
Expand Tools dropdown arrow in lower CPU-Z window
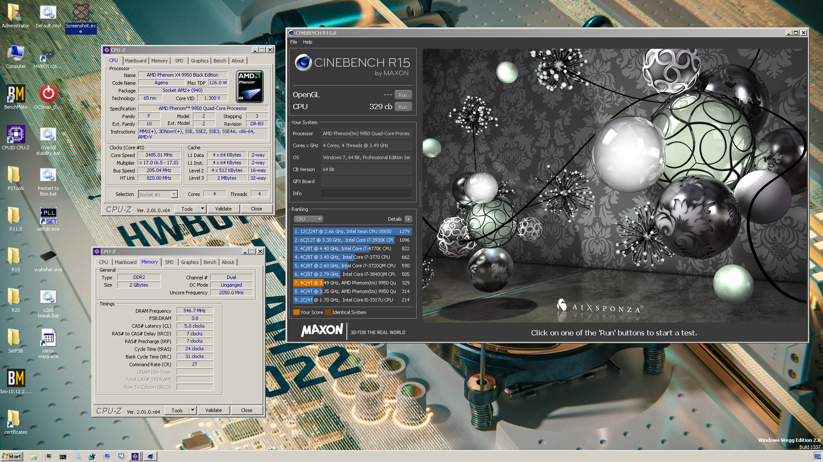(x=193, y=411)
